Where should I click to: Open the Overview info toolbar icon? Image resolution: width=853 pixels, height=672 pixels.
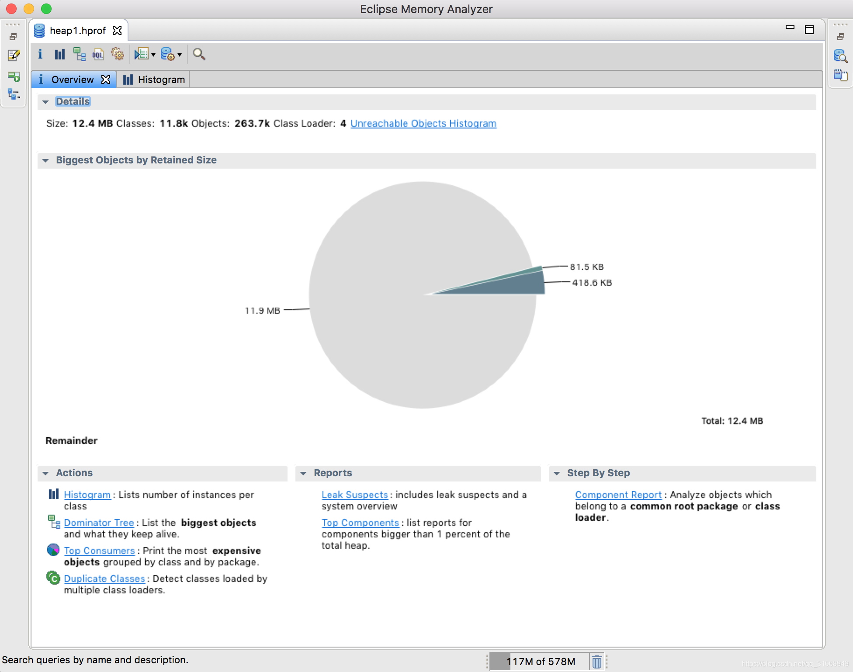40,54
